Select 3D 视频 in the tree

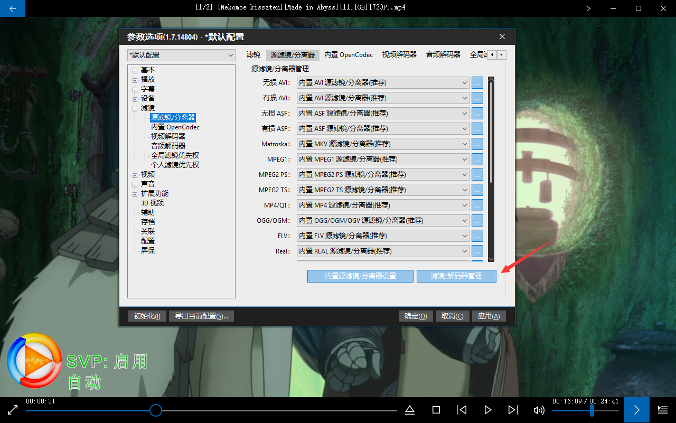pyautogui.click(x=152, y=203)
